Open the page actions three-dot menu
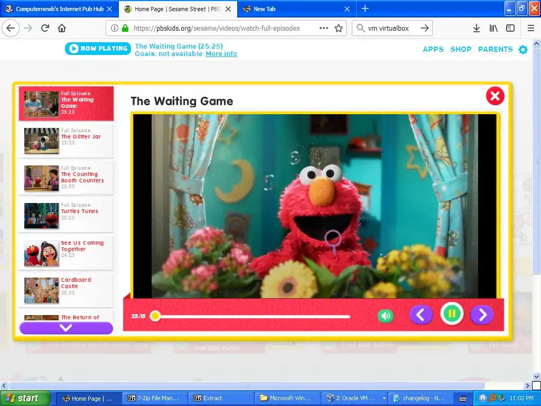The height and width of the screenshot is (406, 541). coord(324,29)
